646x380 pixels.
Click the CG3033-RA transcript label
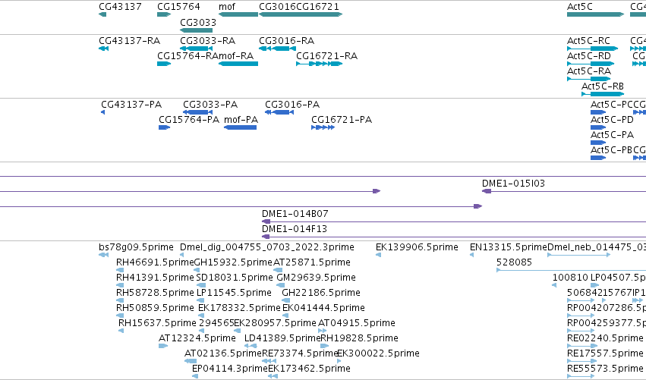pos(208,41)
